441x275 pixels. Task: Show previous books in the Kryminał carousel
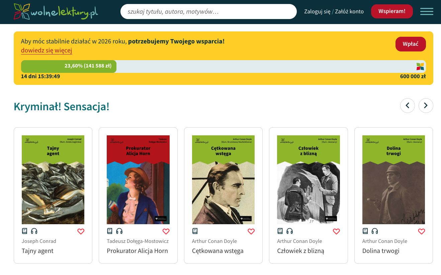(408, 106)
